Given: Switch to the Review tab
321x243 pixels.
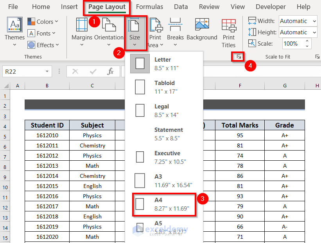Looking at the screenshot, I should (x=209, y=7).
